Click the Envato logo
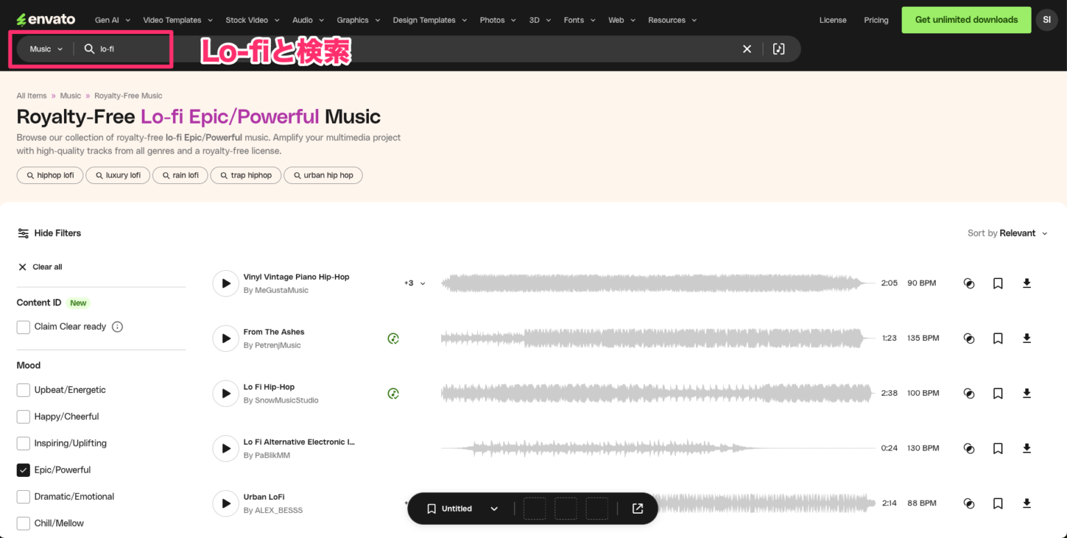Viewport: 1067px width, 538px height. tap(45, 19)
